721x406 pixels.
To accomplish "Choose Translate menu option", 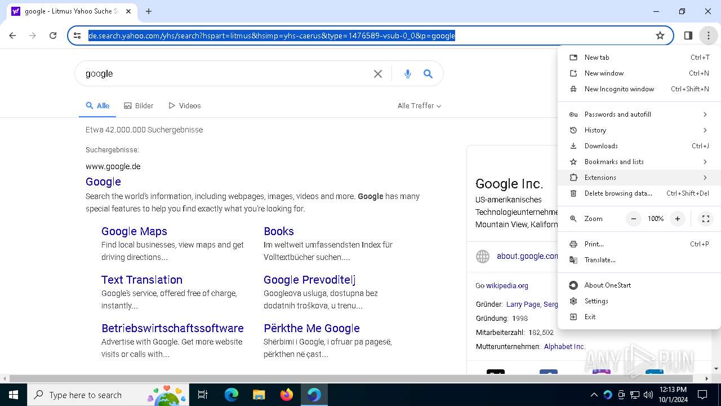I will point(639,260).
